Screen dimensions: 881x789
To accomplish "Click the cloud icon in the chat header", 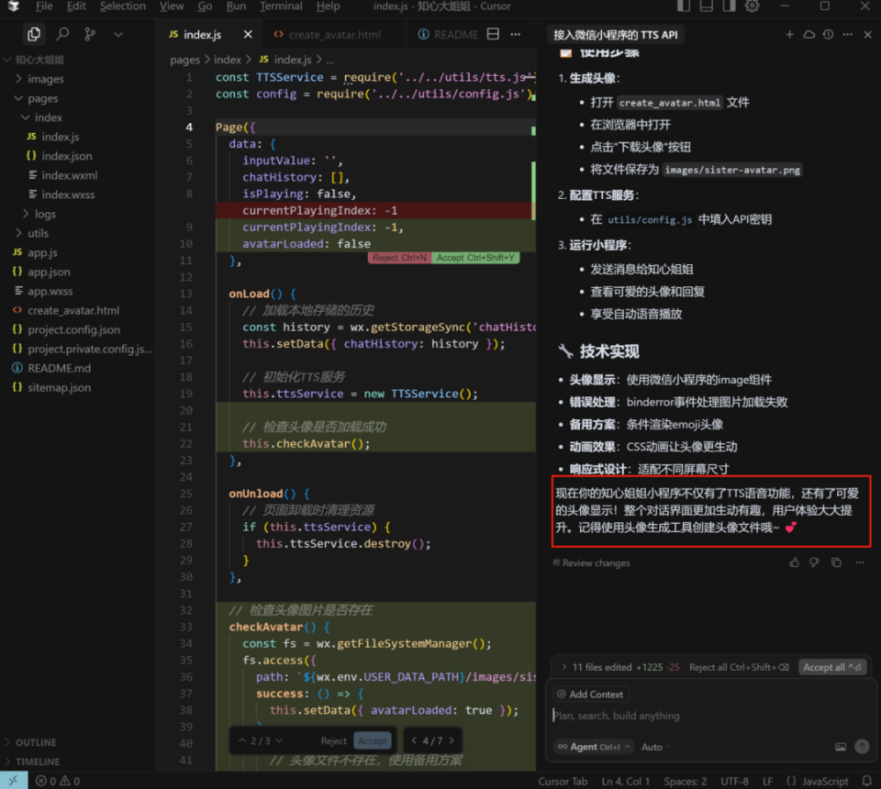I will tap(809, 34).
